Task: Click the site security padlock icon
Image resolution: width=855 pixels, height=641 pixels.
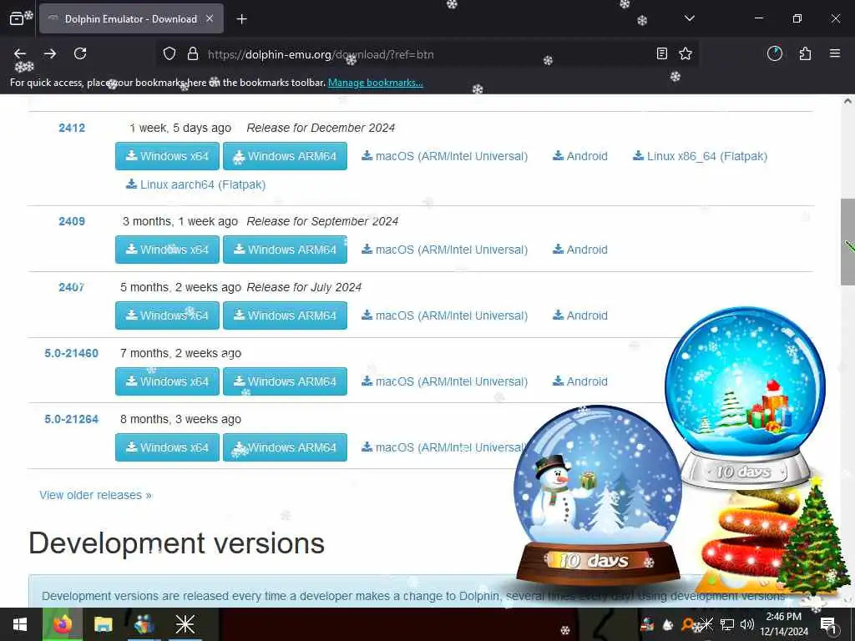Action: [x=193, y=53]
